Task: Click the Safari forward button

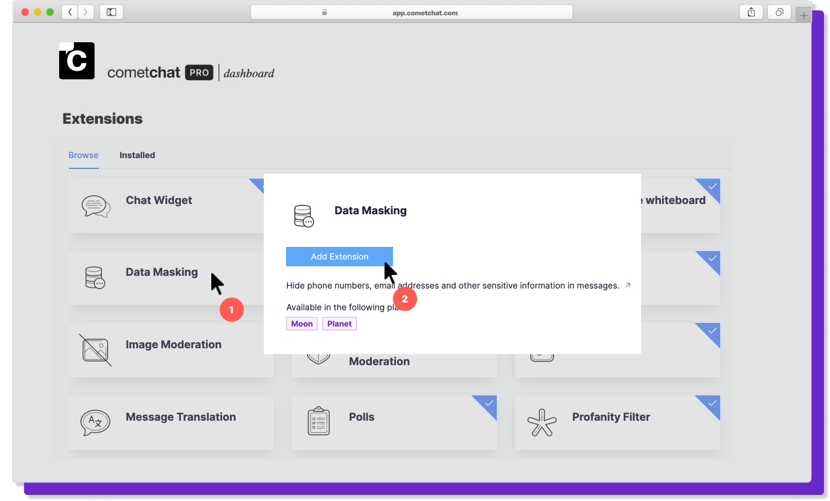Action: point(86,12)
